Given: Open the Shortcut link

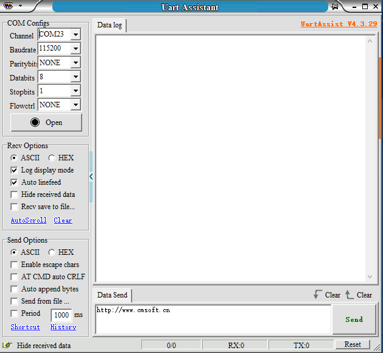Looking at the screenshot, I should 25,327.
